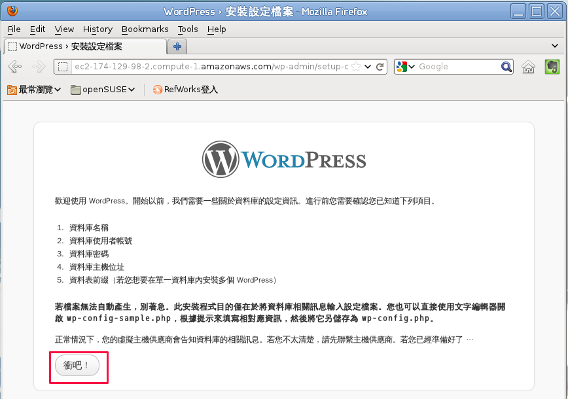Image resolution: width=568 pixels, height=399 pixels.
Task: Go back with the back arrow
Action: [x=15, y=67]
